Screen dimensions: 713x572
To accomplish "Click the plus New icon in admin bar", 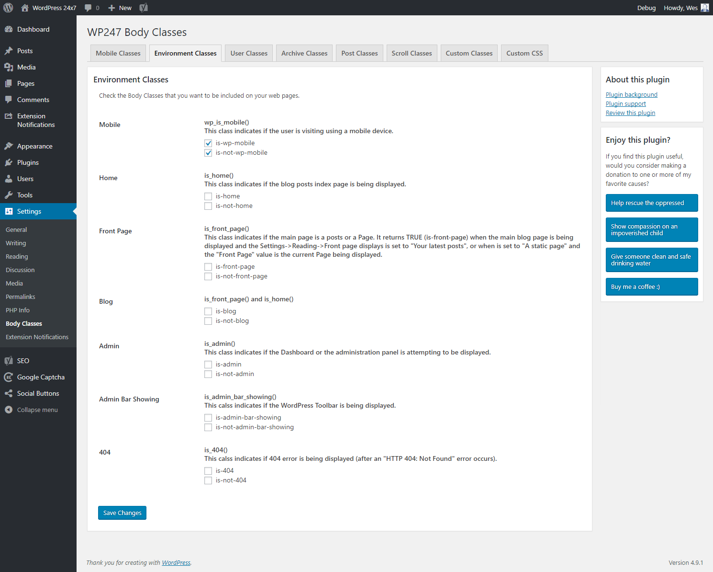I will pyautogui.click(x=111, y=8).
